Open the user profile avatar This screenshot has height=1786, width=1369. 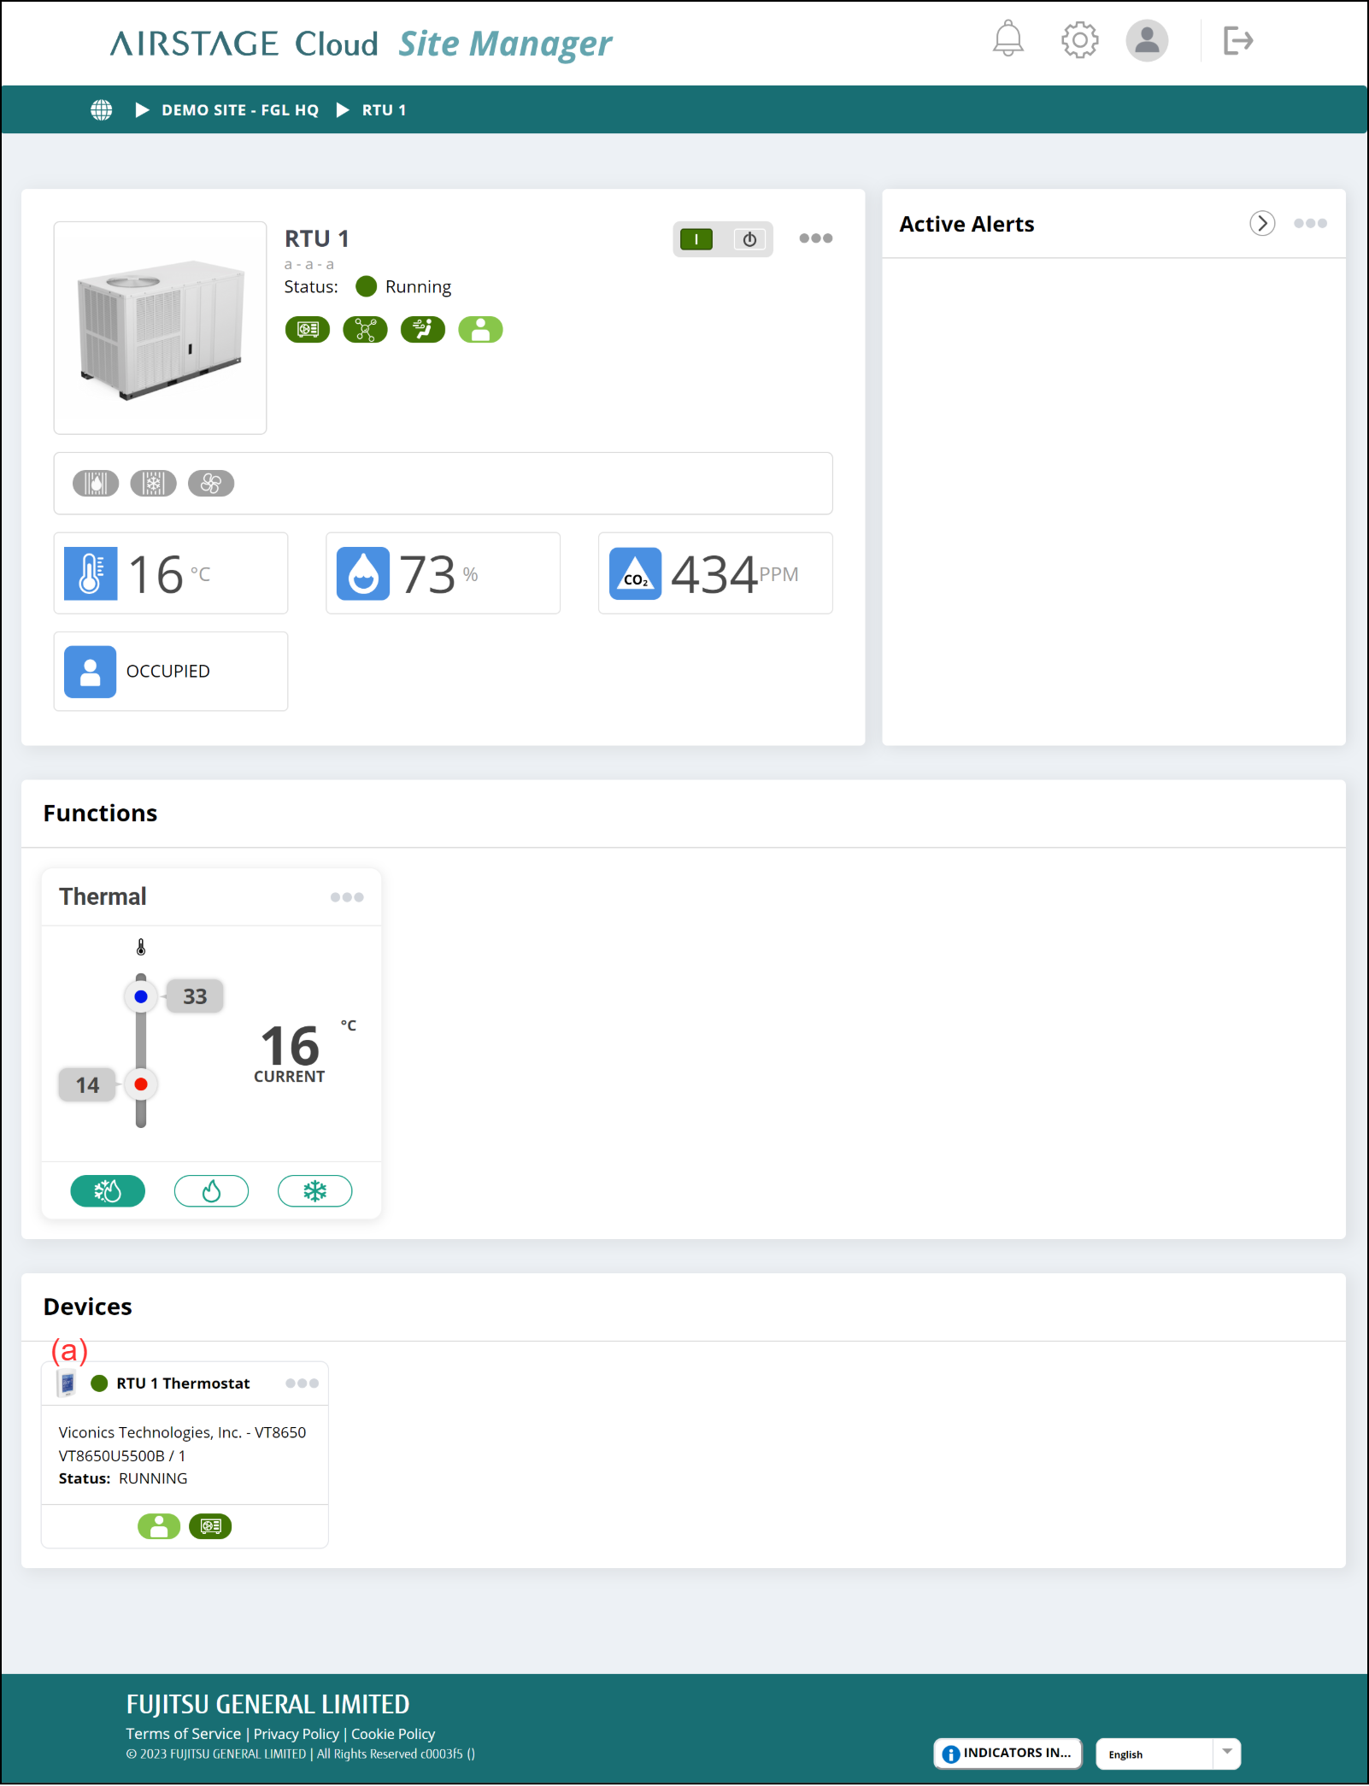pyautogui.click(x=1146, y=40)
